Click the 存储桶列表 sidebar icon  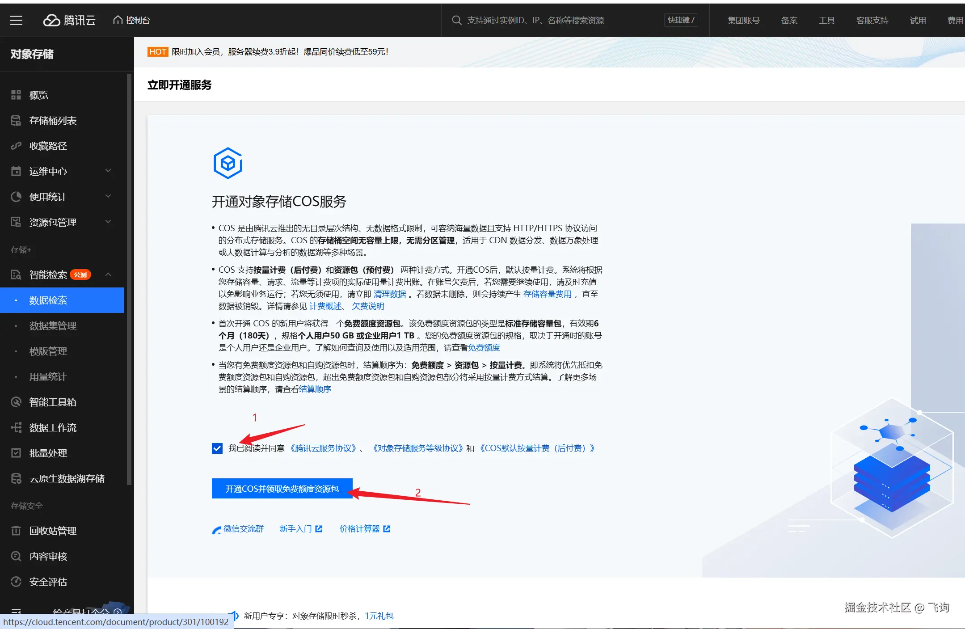pos(16,121)
